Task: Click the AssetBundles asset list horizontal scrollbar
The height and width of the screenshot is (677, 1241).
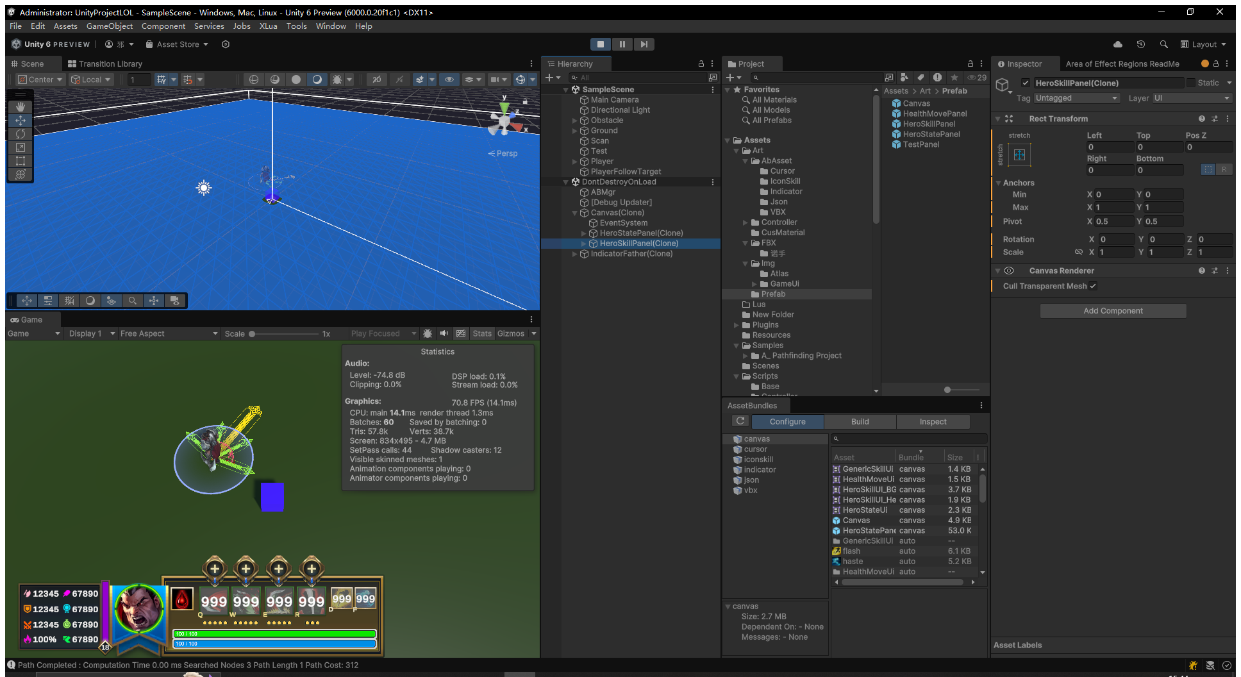Action: [902, 582]
